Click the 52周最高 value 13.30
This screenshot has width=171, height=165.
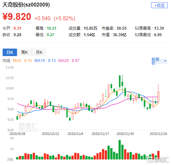(159, 28)
